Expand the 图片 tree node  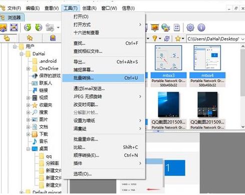click(28, 120)
